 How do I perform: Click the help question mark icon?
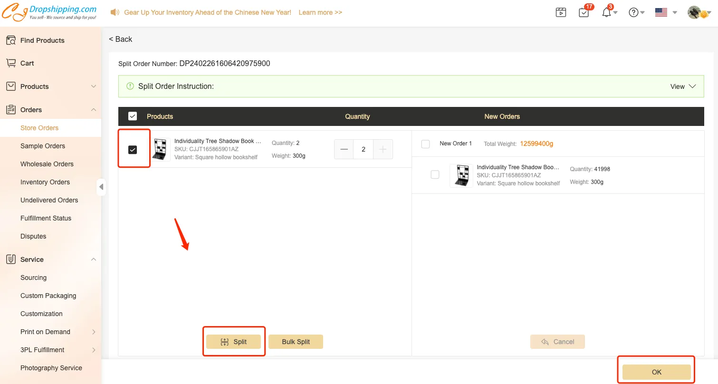coord(633,13)
